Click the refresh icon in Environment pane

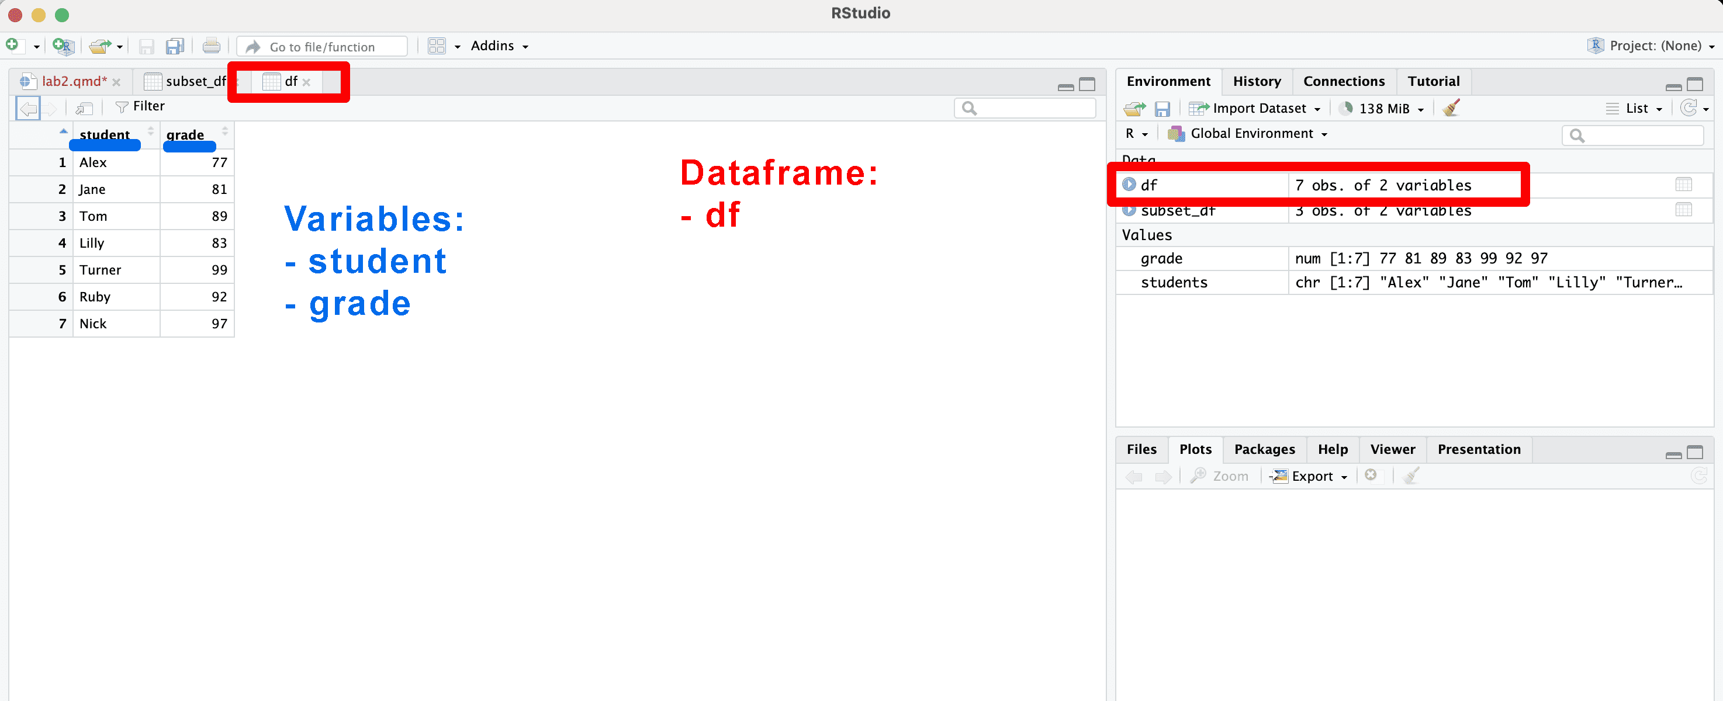pos(1687,108)
